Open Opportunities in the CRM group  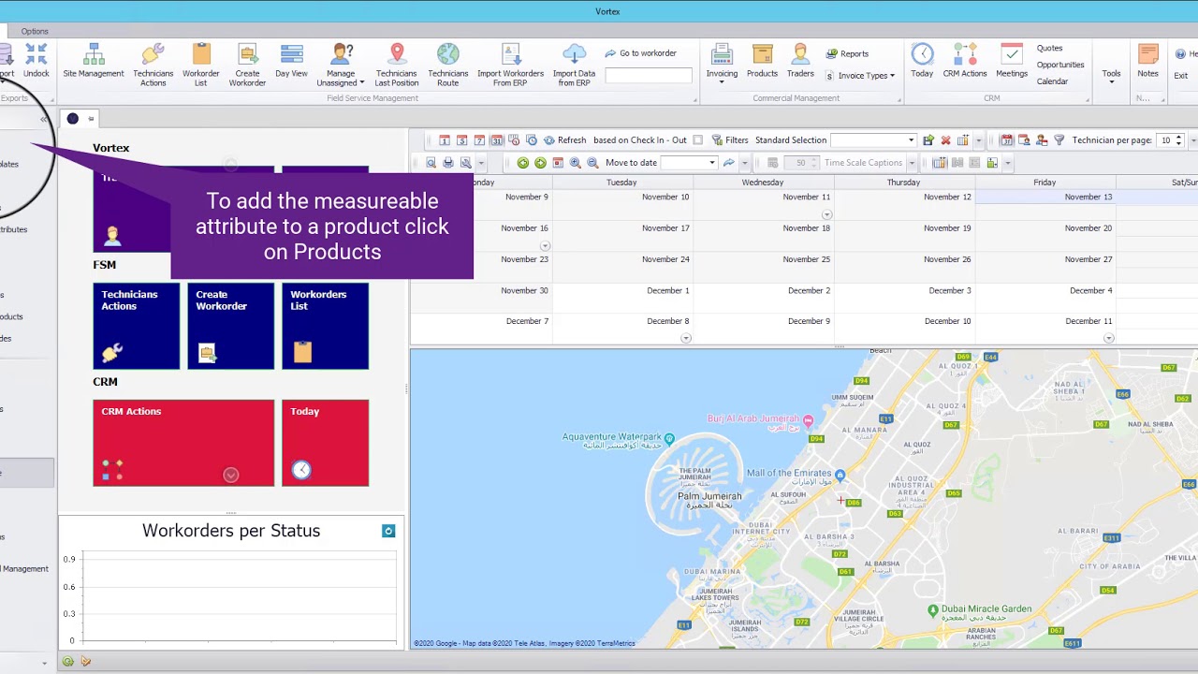pyautogui.click(x=1060, y=65)
